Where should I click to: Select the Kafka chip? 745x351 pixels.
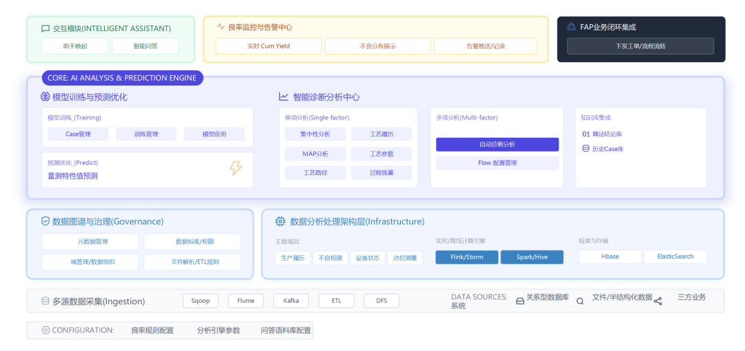click(291, 301)
